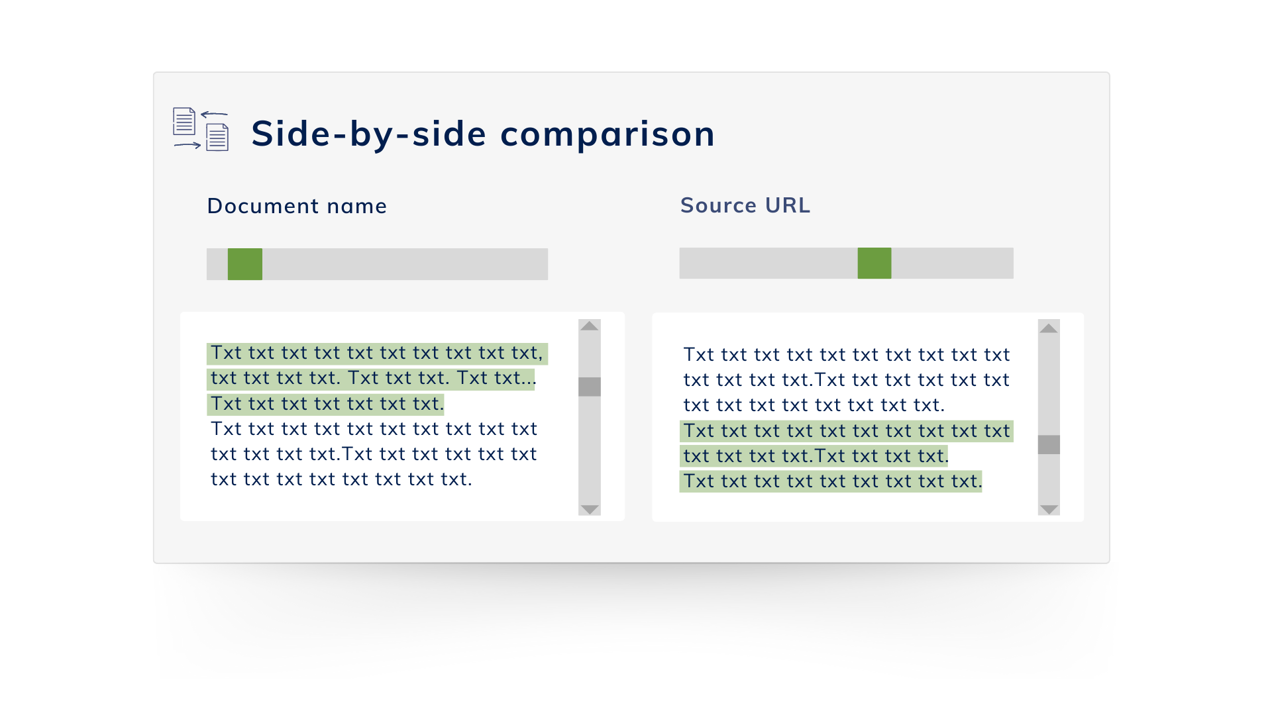Click the Source URL label

pyautogui.click(x=745, y=205)
